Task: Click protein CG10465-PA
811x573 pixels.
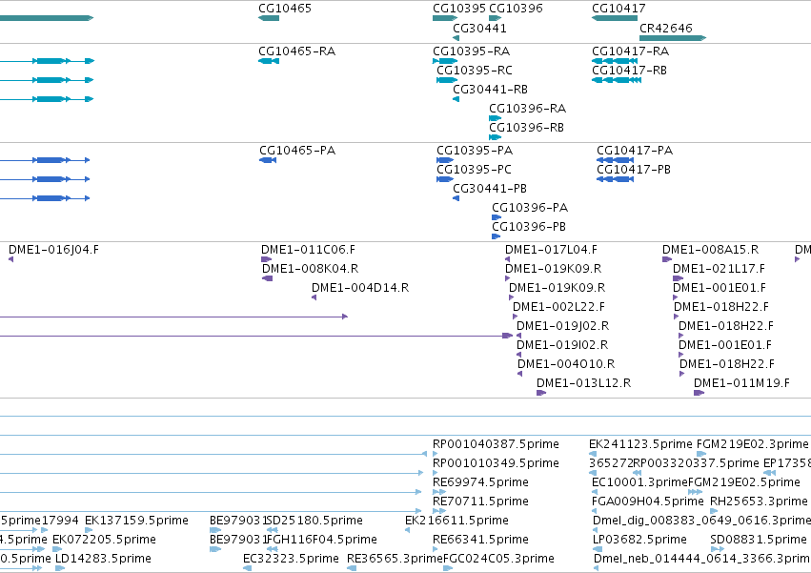Action: coord(297,151)
